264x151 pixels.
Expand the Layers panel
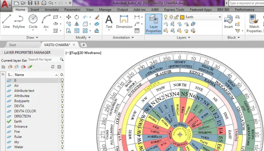tap(183, 37)
